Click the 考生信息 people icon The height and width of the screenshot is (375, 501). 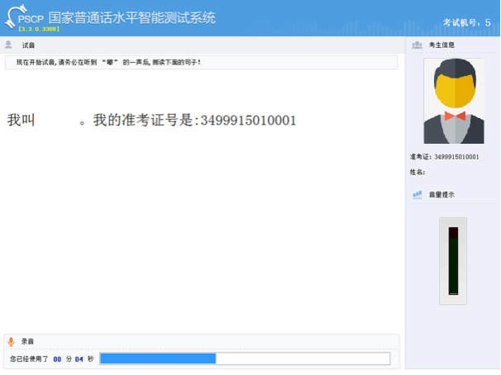(x=417, y=45)
